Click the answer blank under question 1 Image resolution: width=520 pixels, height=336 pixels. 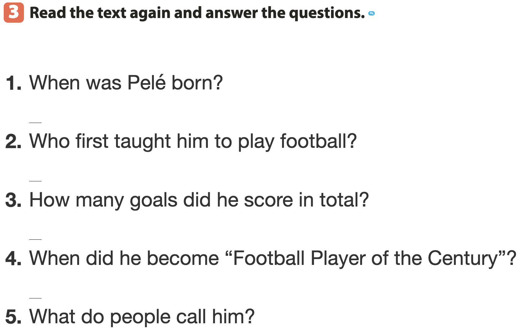[35, 122]
